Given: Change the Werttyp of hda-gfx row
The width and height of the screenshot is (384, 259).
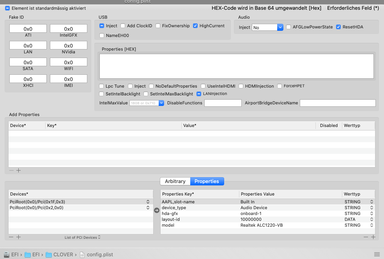Looking at the screenshot, I should coord(372,213).
